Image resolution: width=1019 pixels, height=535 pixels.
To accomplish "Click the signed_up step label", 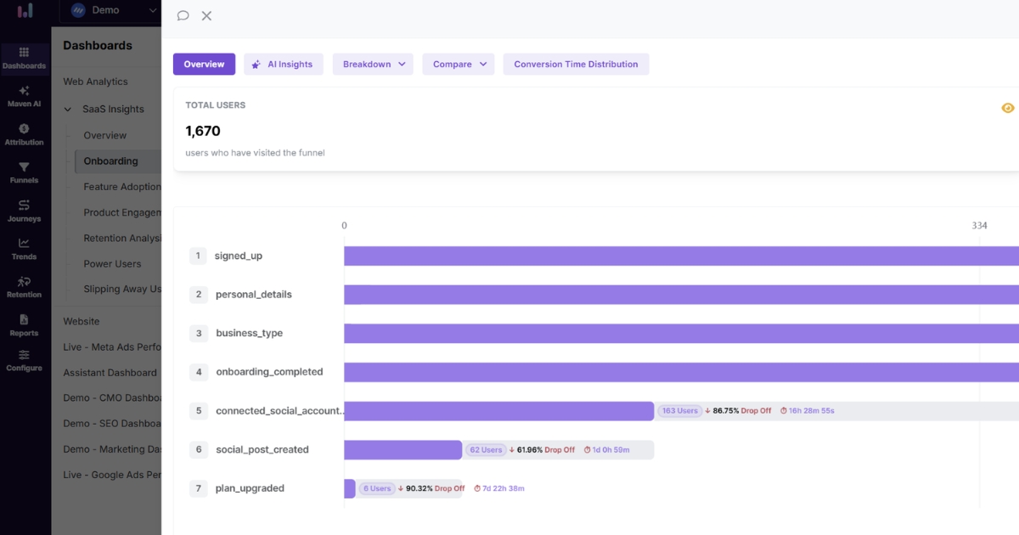I will 239,256.
